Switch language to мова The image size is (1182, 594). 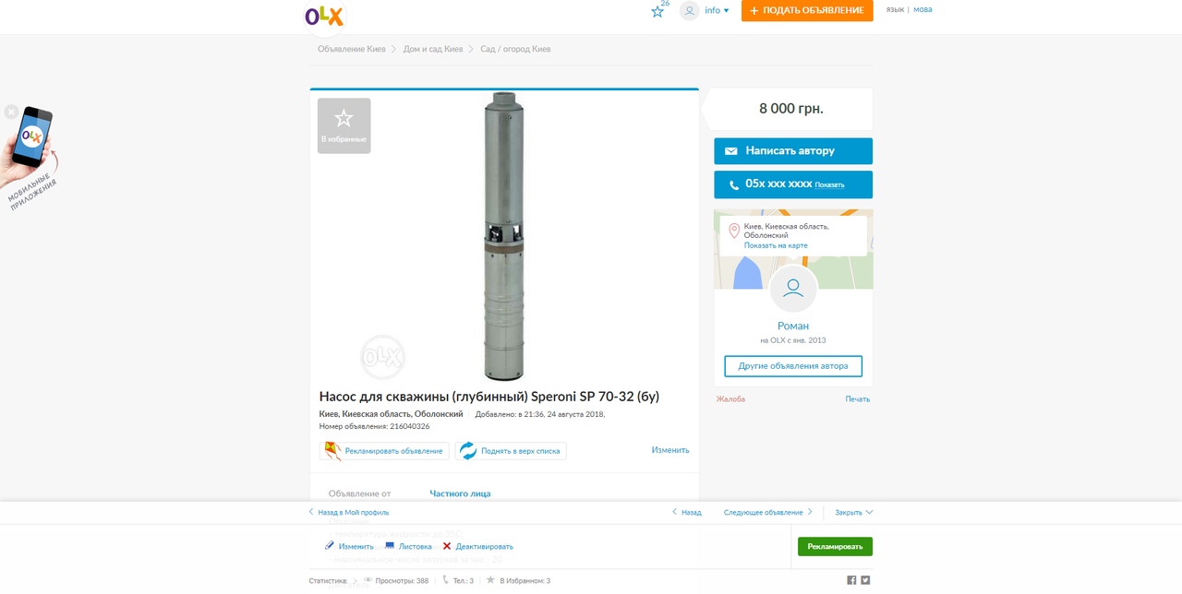point(923,9)
